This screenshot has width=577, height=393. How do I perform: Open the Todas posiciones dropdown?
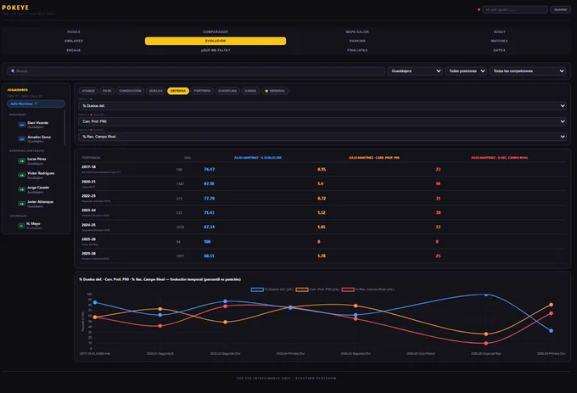[x=466, y=71]
